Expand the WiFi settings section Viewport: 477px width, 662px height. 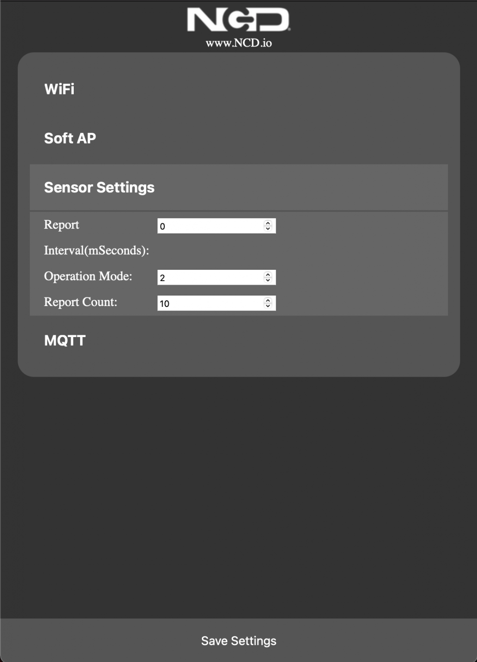[x=59, y=89]
